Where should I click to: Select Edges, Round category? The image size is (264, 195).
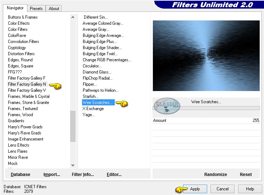[20, 60]
